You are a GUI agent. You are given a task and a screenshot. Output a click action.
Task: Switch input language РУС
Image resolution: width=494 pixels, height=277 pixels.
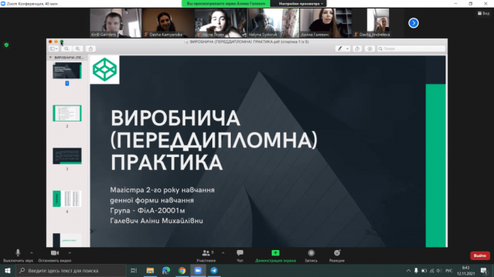tap(449, 270)
